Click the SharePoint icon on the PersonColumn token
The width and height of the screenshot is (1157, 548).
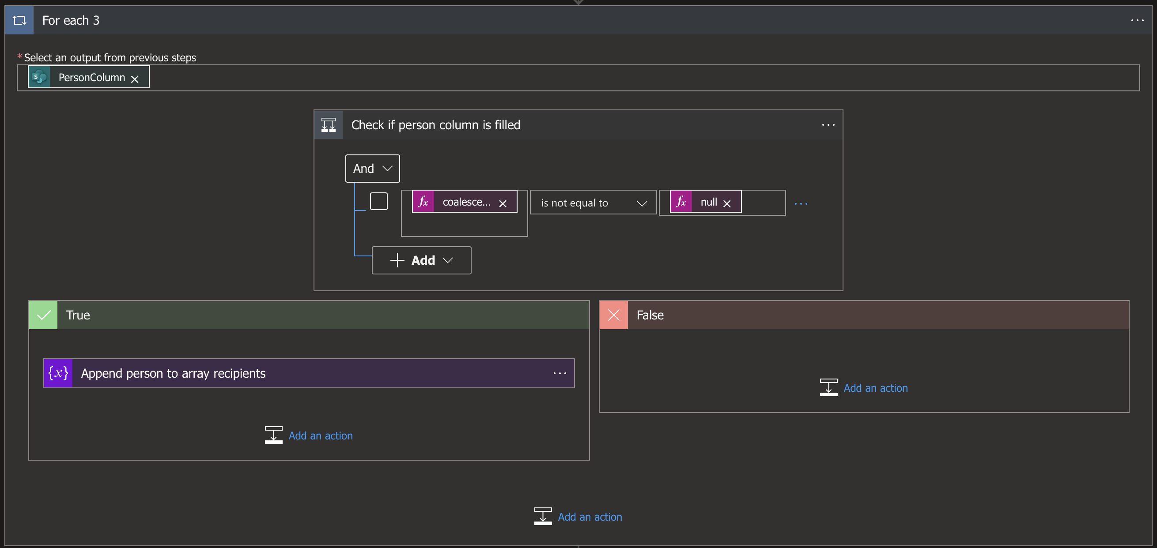[40, 77]
